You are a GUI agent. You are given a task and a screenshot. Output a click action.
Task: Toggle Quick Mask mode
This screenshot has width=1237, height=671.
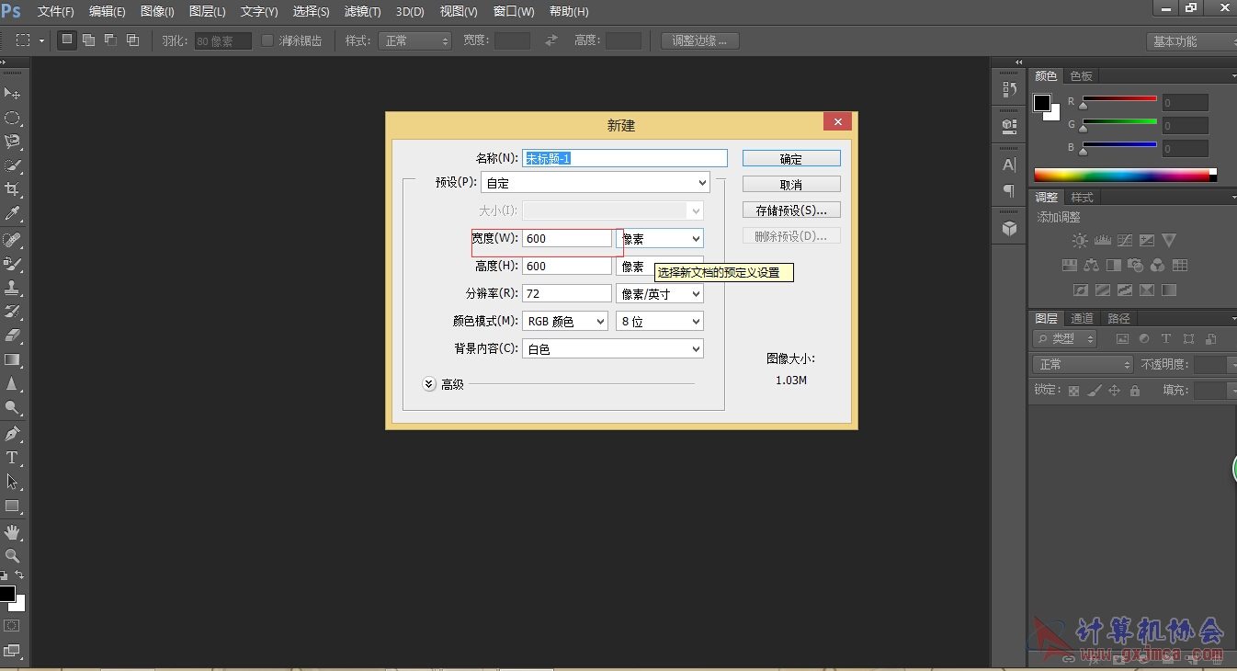point(12,626)
